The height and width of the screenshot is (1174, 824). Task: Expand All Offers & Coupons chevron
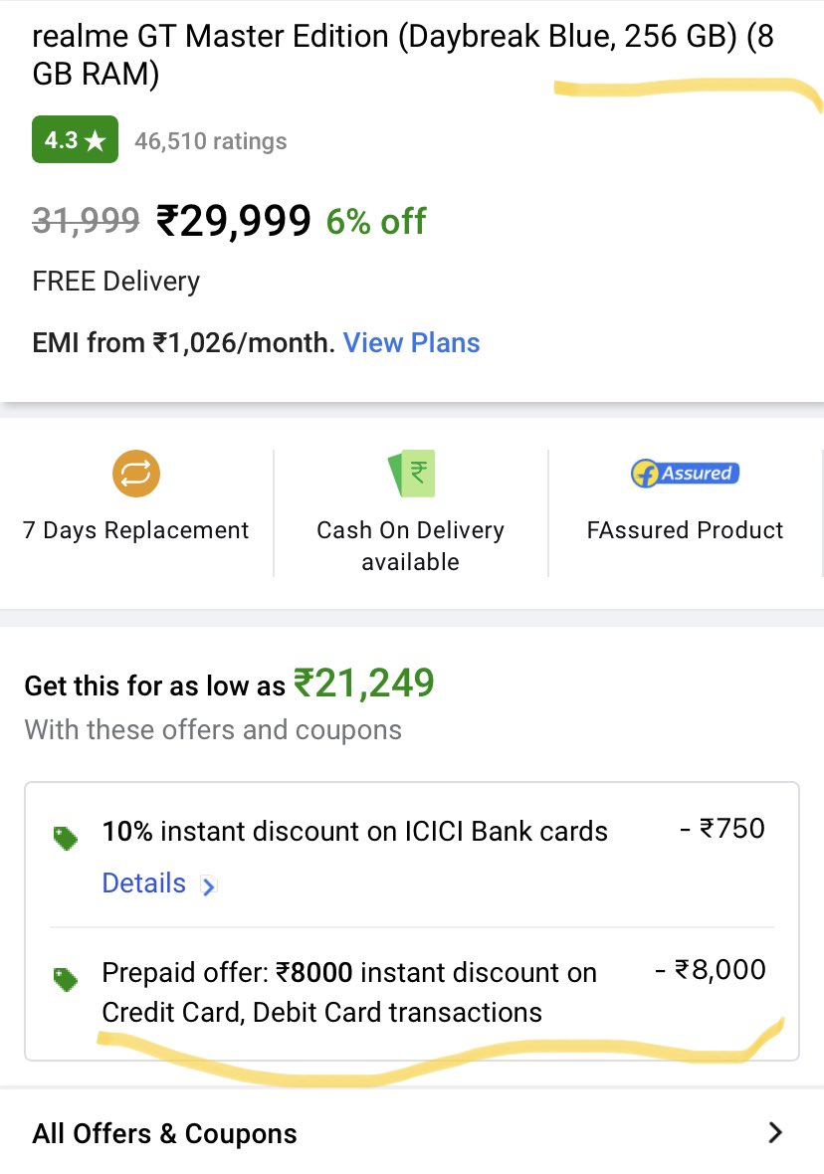pyautogui.click(x=776, y=1132)
